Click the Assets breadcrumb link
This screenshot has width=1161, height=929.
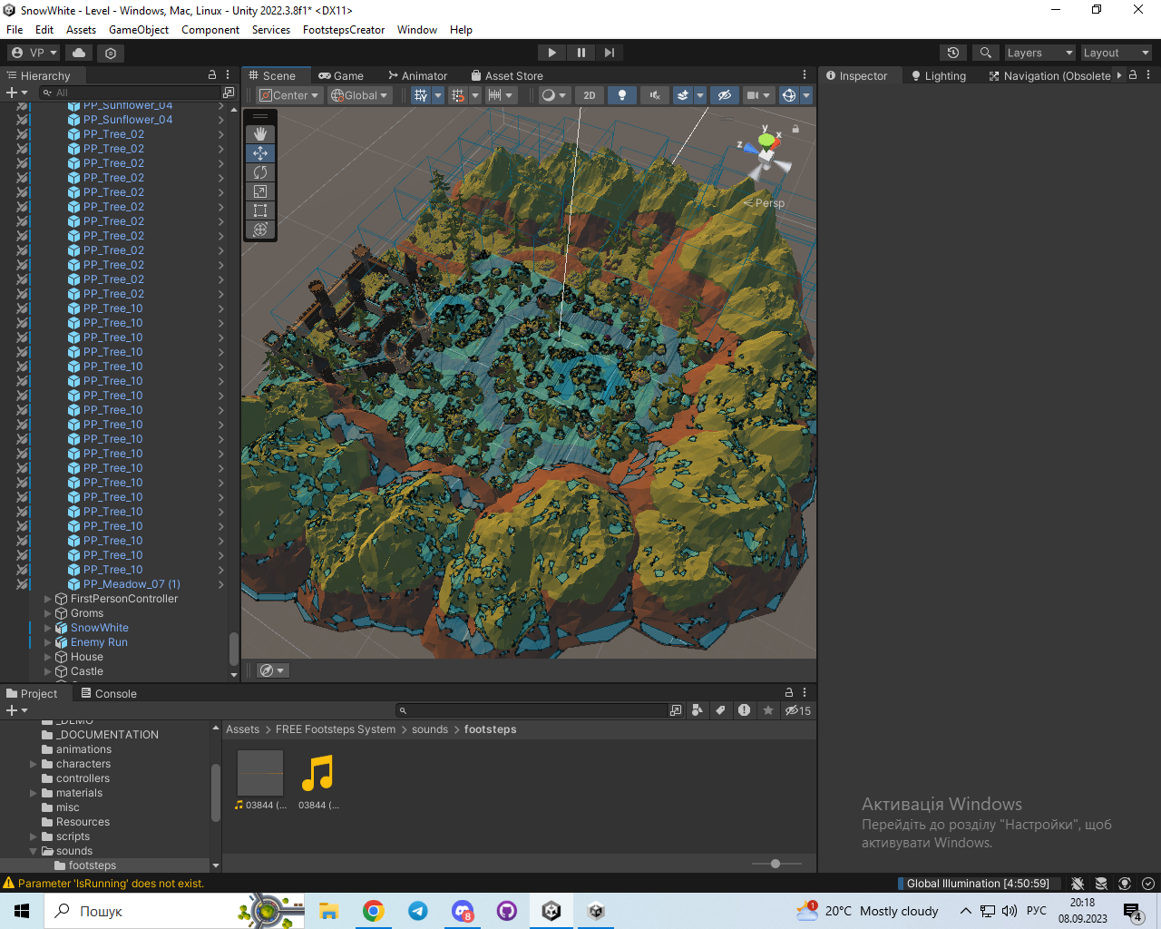(242, 729)
